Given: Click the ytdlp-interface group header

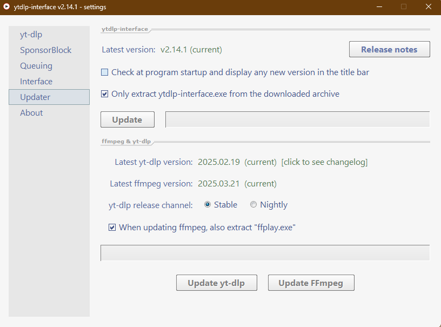Looking at the screenshot, I should (x=125, y=29).
